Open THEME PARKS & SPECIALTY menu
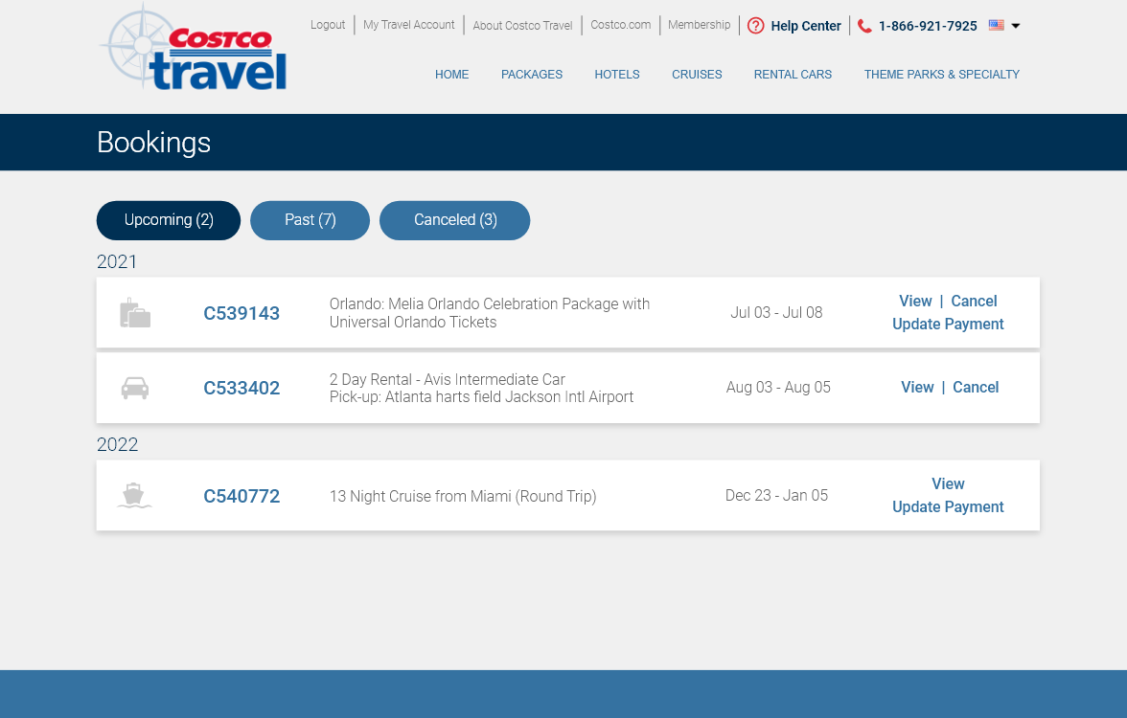The height and width of the screenshot is (718, 1127). (941, 75)
